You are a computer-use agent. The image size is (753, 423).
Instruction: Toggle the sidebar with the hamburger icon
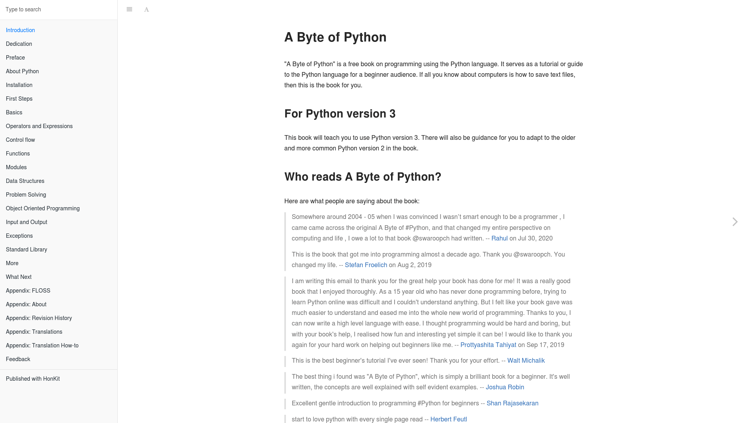tap(129, 9)
